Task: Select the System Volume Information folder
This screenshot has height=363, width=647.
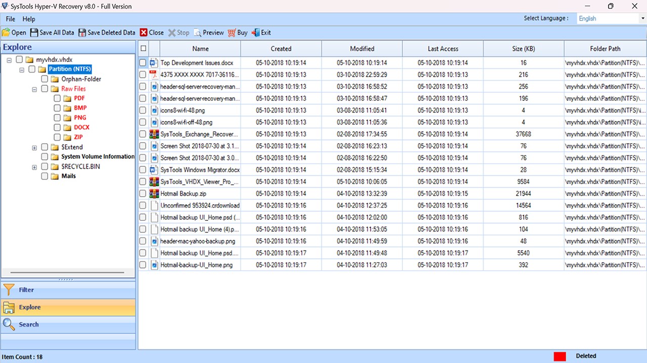Action: [98, 156]
